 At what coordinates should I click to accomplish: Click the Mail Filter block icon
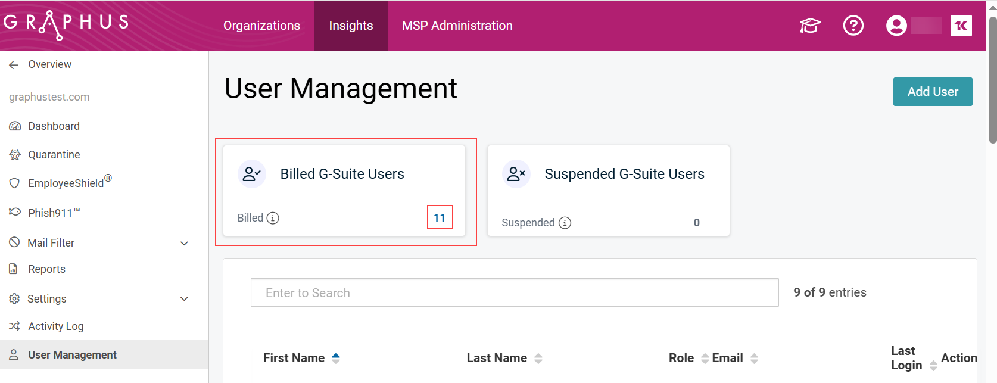point(15,242)
